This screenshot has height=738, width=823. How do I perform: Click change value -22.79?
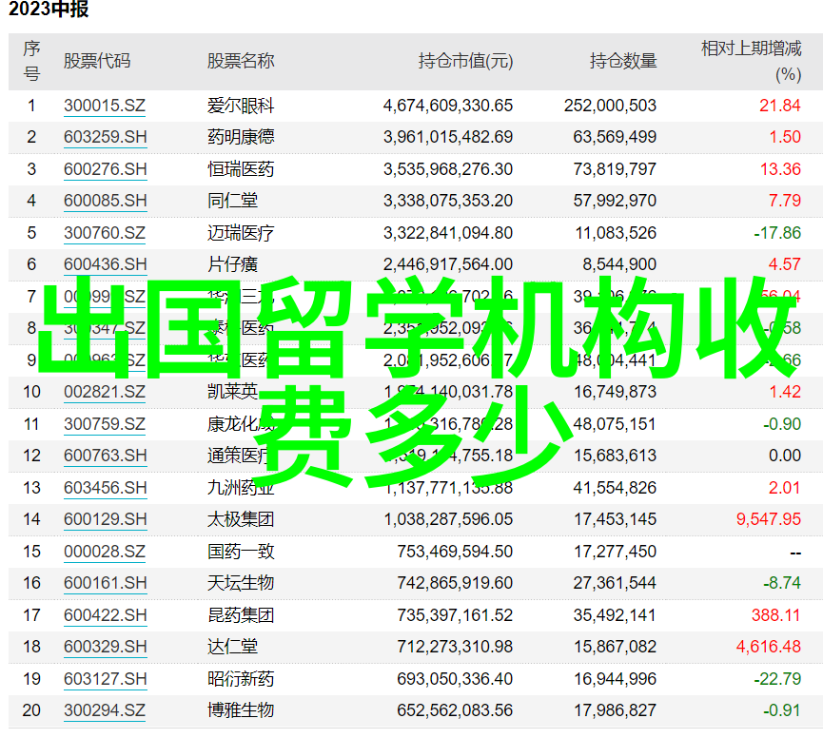[777, 679]
